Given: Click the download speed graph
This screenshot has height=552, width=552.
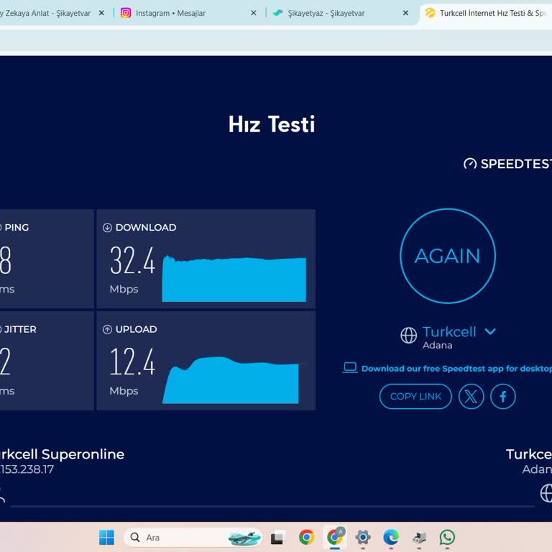Looking at the screenshot, I should point(234,278).
